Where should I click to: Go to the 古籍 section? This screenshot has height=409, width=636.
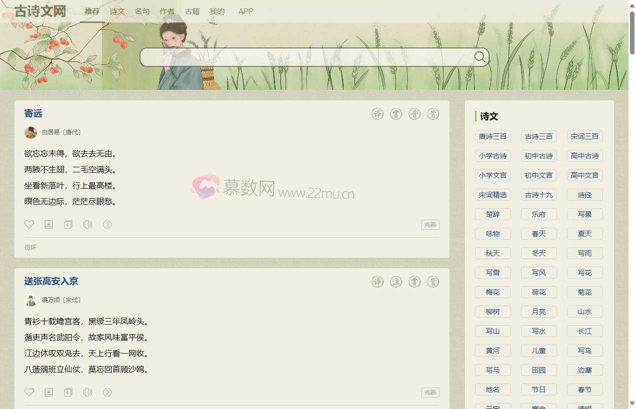pyautogui.click(x=192, y=11)
